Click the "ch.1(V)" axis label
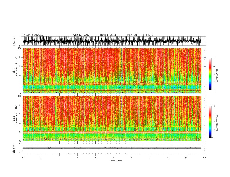Image resolution: width=230 pixels, height=177 pixels. tap(14, 41)
